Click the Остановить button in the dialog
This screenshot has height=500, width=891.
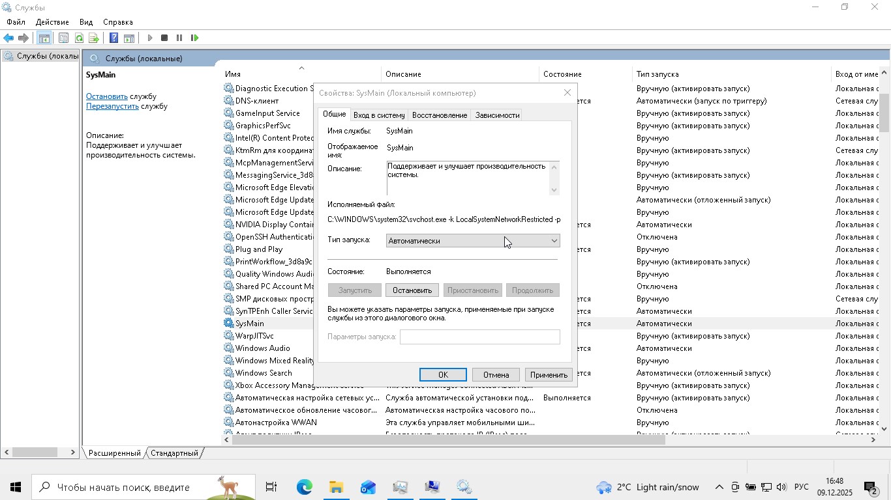coord(412,290)
